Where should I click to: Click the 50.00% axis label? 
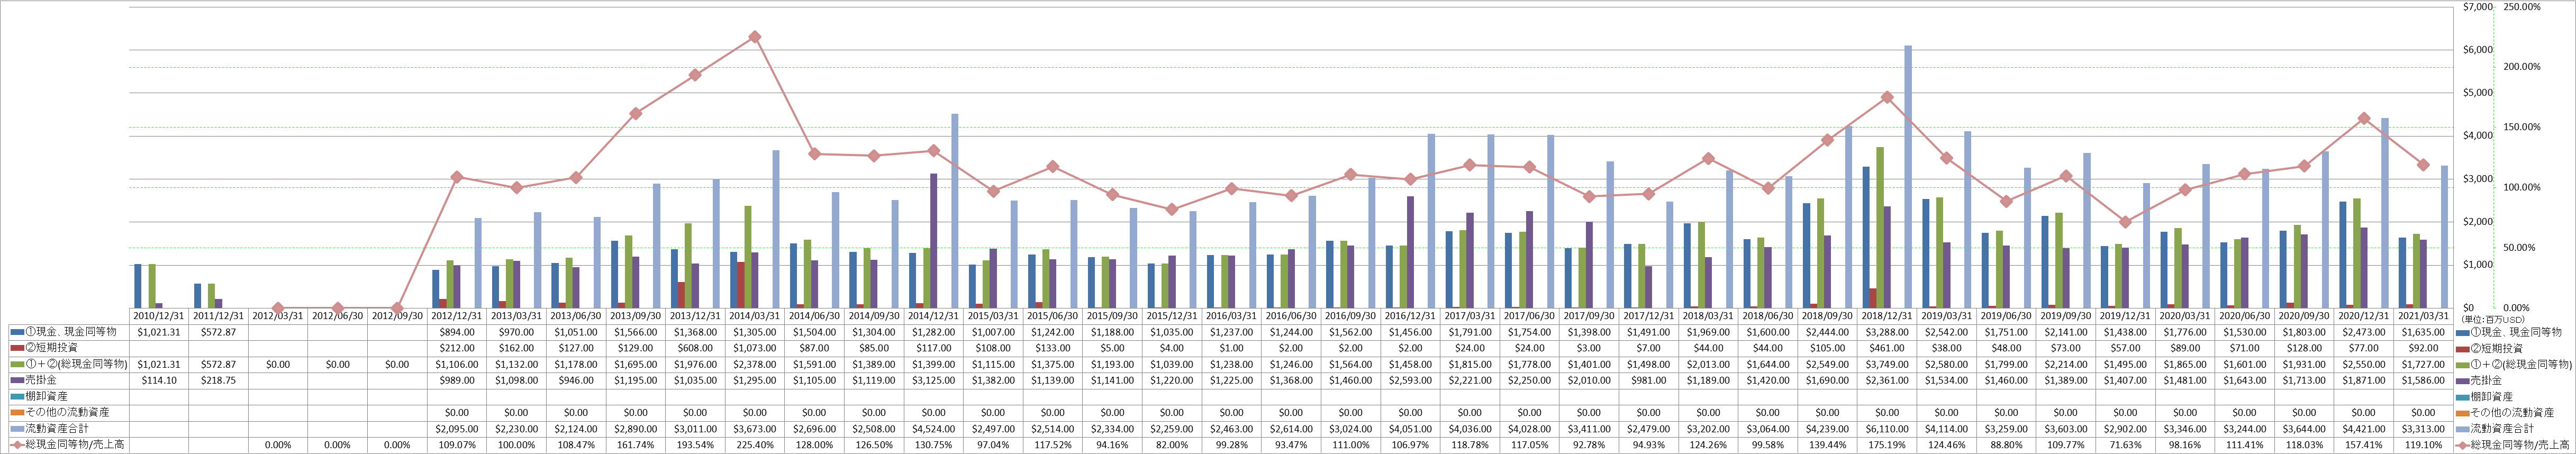(2518, 247)
